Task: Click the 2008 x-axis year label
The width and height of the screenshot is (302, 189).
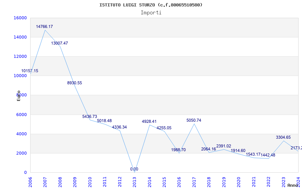Action: pos(60,182)
